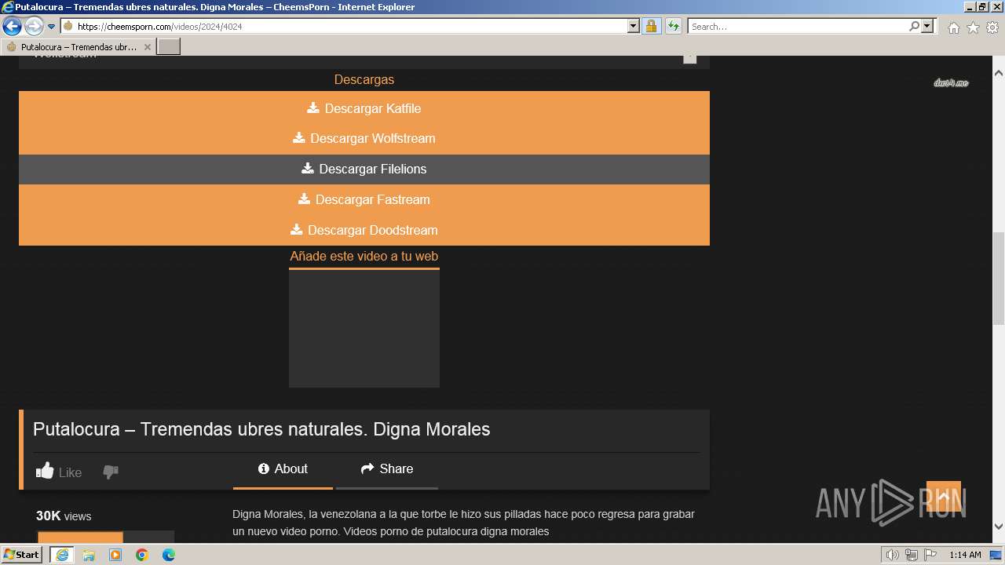Click the 'Añade este video a tu web' text
1005x565 pixels.
[x=364, y=256]
